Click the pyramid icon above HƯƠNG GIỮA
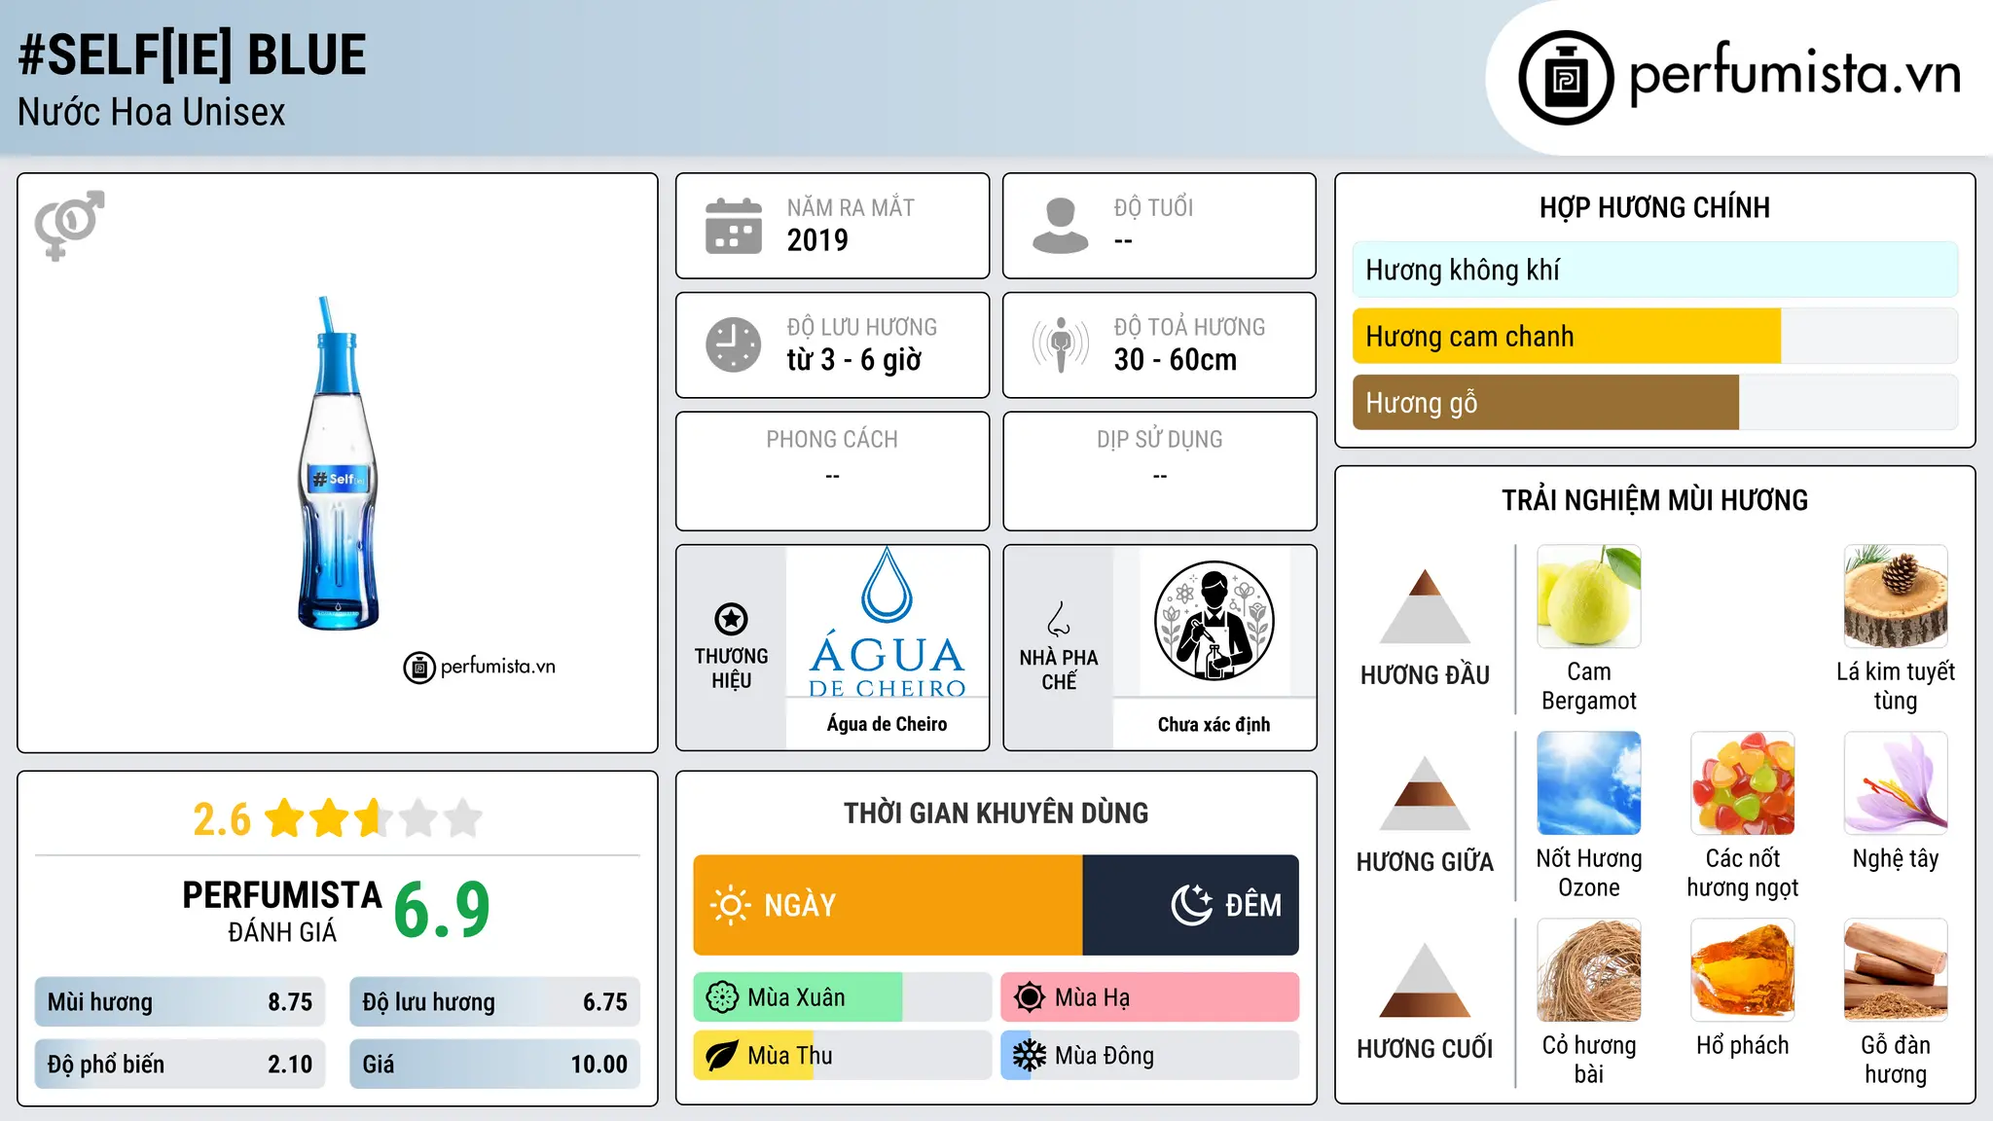 pos(1425,793)
